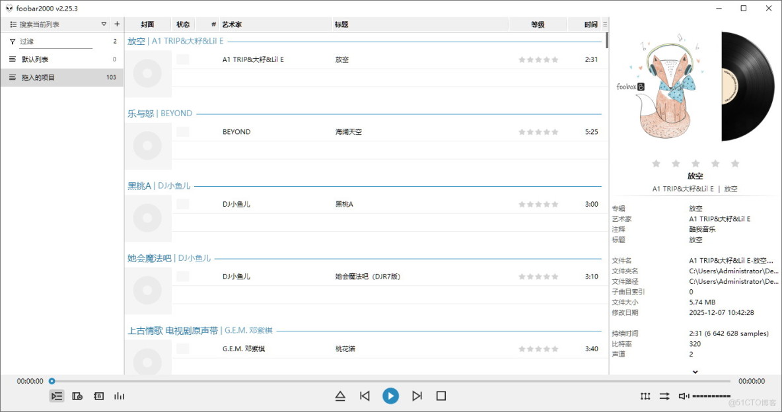Collapse the metadata details chevron at panel bottom
Viewport: 782px width, 412px height.
(695, 372)
